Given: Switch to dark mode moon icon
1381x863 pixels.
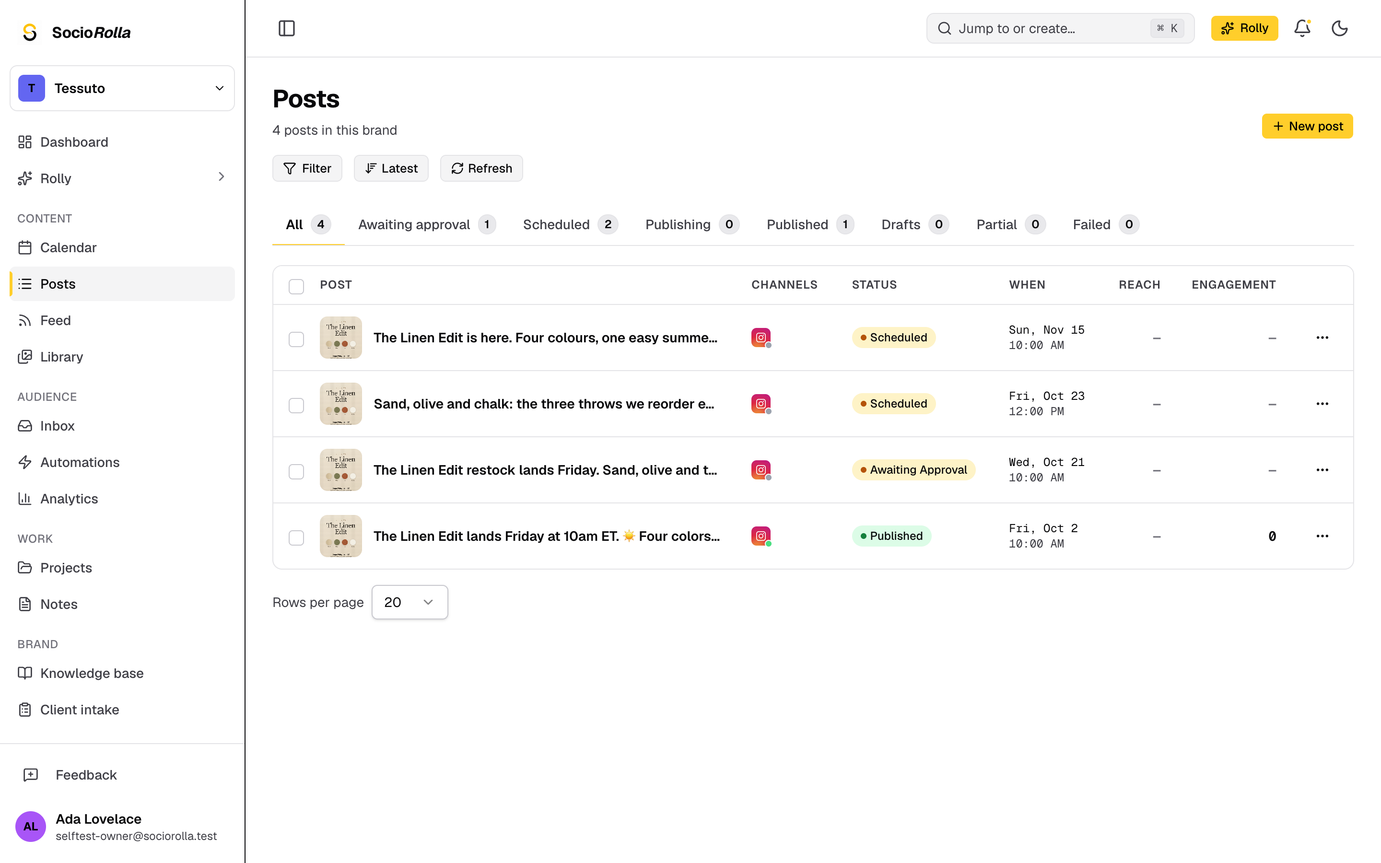Looking at the screenshot, I should click(1339, 28).
